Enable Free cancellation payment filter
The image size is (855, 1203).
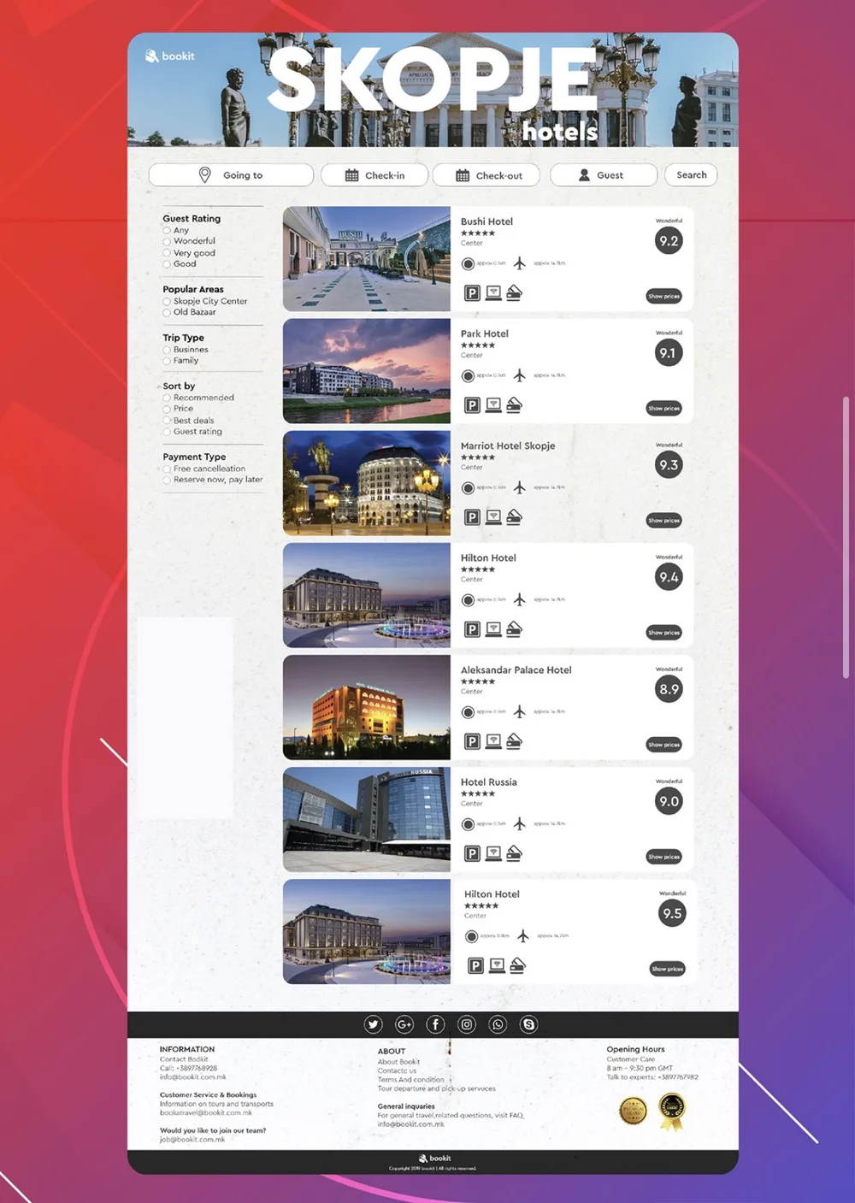click(167, 469)
